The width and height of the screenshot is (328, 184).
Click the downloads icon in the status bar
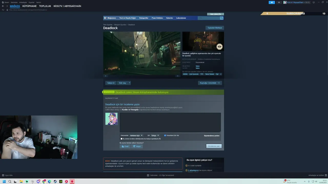[148, 175]
